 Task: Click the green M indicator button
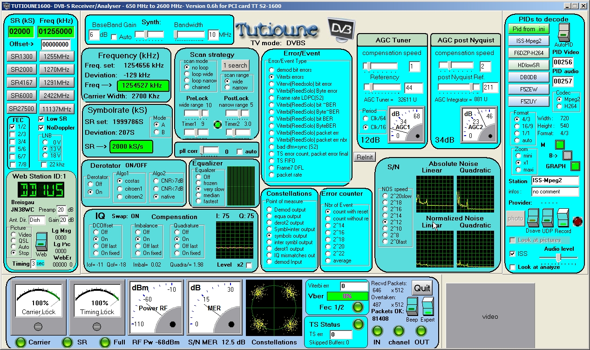click(x=560, y=145)
